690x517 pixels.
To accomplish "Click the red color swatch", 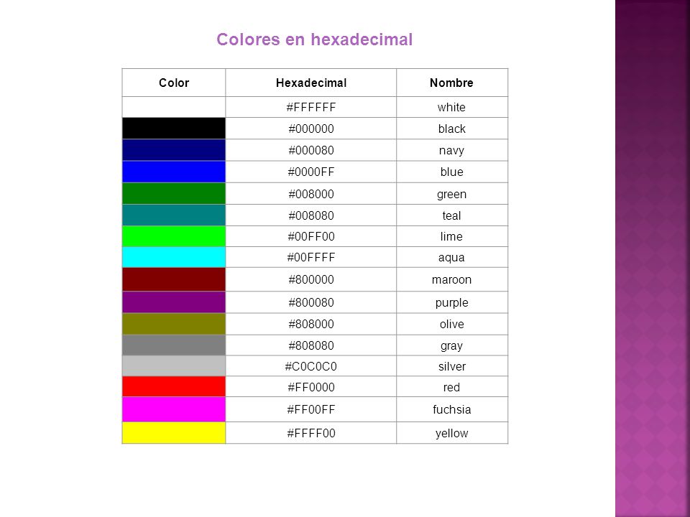I will click(x=174, y=387).
